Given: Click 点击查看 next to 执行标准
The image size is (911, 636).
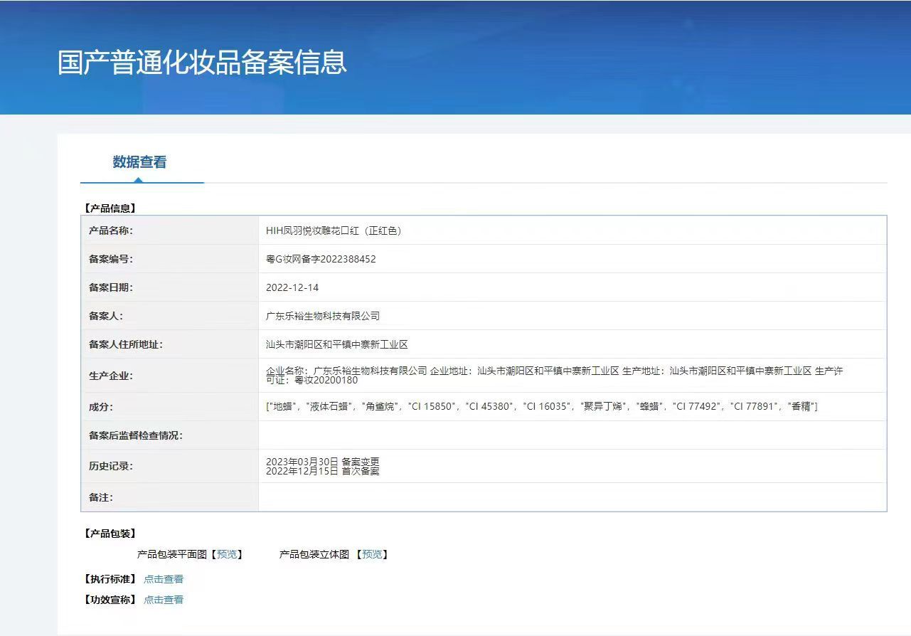Looking at the screenshot, I should 164,579.
